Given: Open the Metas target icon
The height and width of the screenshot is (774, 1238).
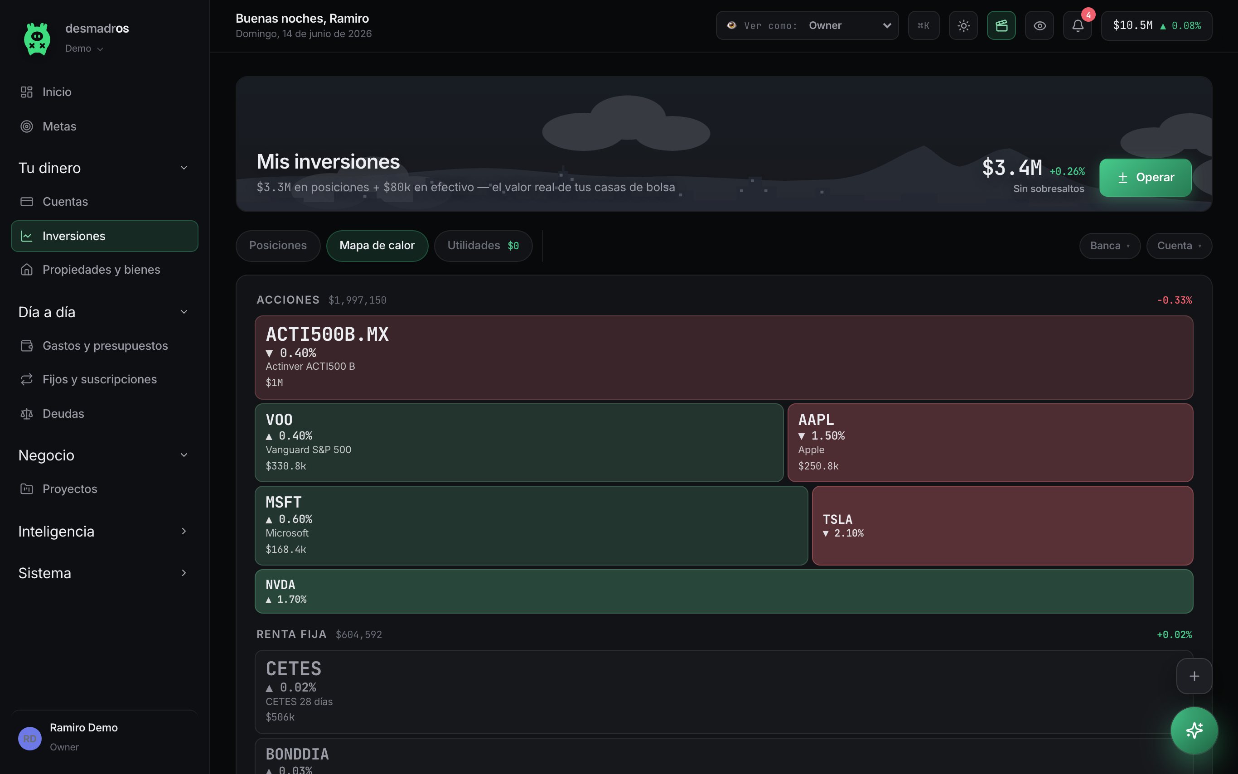Looking at the screenshot, I should click(x=27, y=126).
